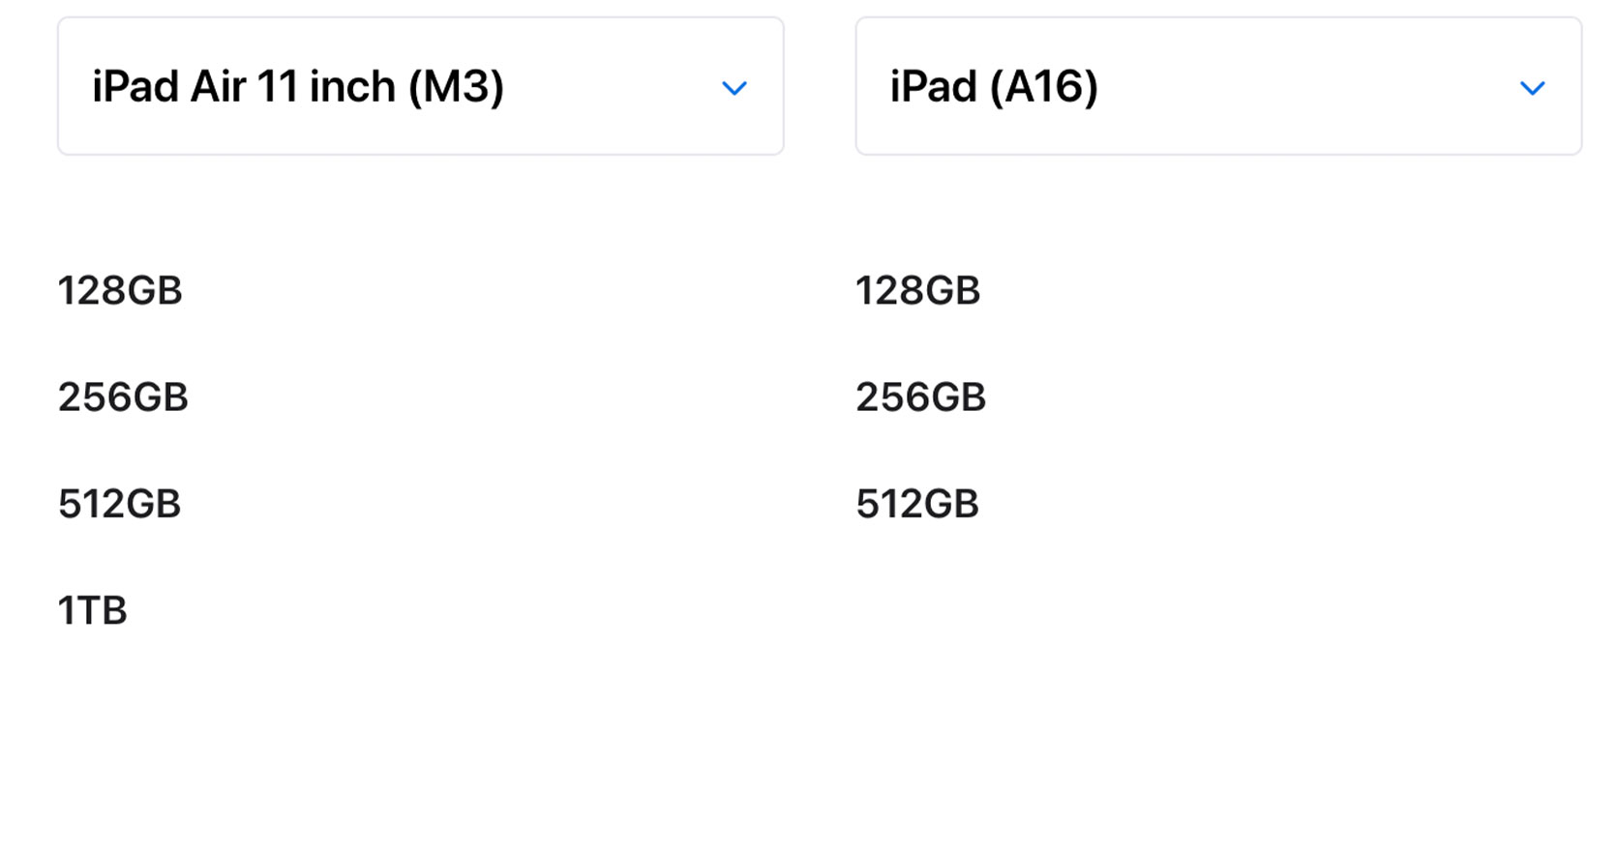The width and height of the screenshot is (1618, 850).
Task: Select 128GB under iPad Air 11 inch
Action: click(120, 290)
